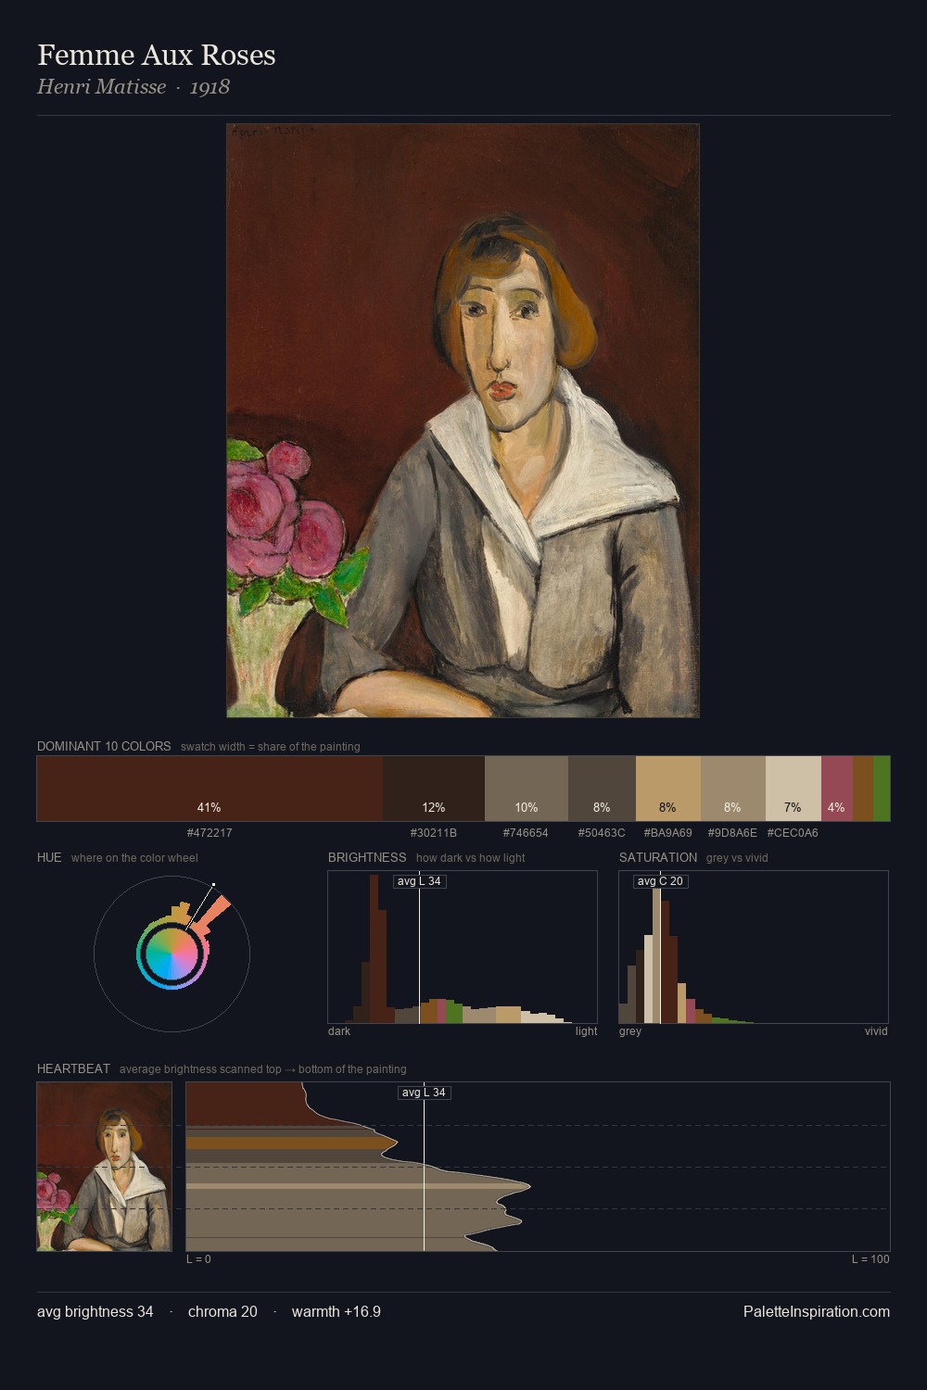Click the 'HEARTBEAT' section heading

(73, 1068)
